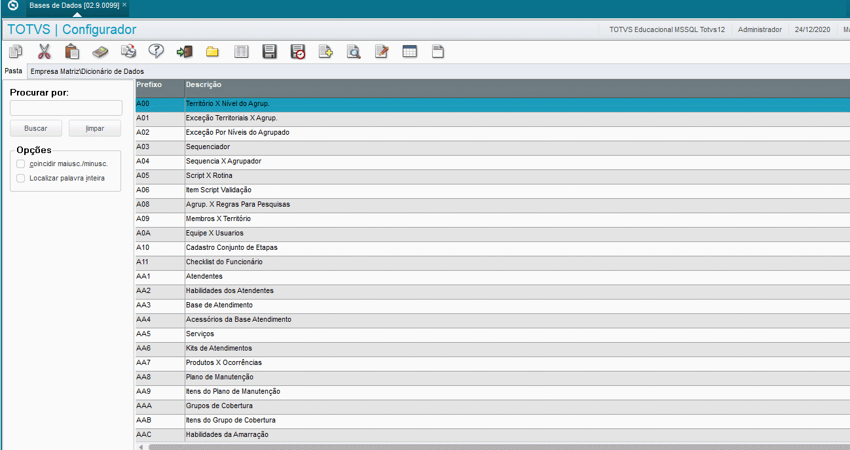850x450 pixels.
Task: Select row Sequencia X Agrupador
Action: coord(492,162)
